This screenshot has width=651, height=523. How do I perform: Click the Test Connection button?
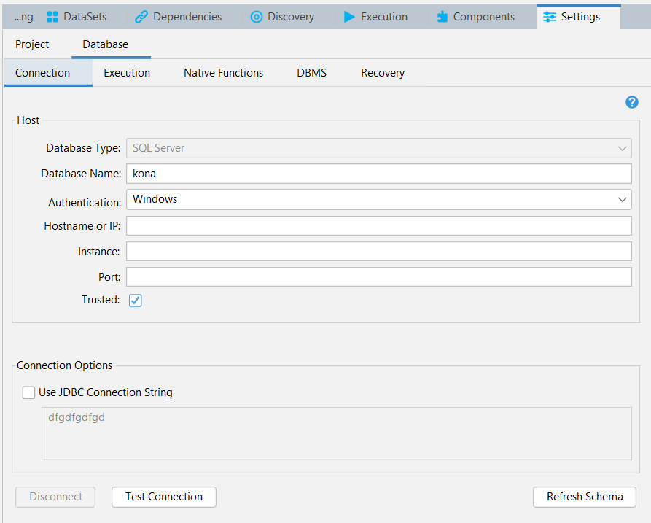coord(164,497)
